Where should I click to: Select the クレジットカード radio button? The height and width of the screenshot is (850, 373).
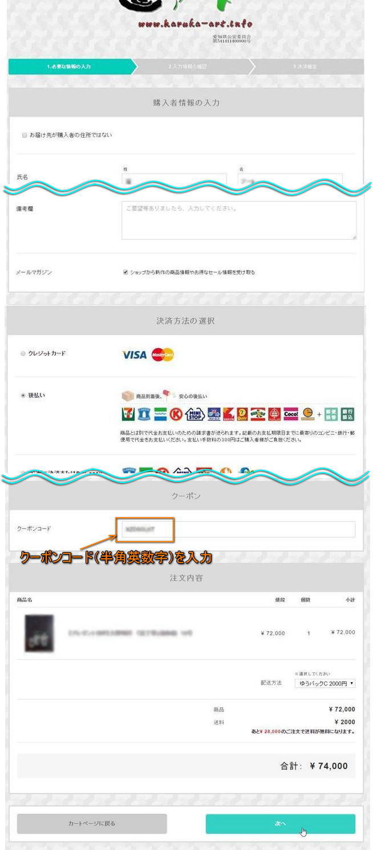click(x=23, y=354)
